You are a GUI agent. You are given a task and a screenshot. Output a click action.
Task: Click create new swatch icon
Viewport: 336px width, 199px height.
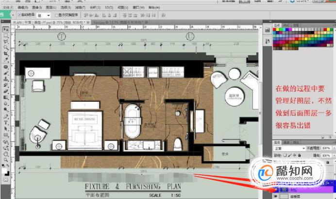tap(322, 137)
